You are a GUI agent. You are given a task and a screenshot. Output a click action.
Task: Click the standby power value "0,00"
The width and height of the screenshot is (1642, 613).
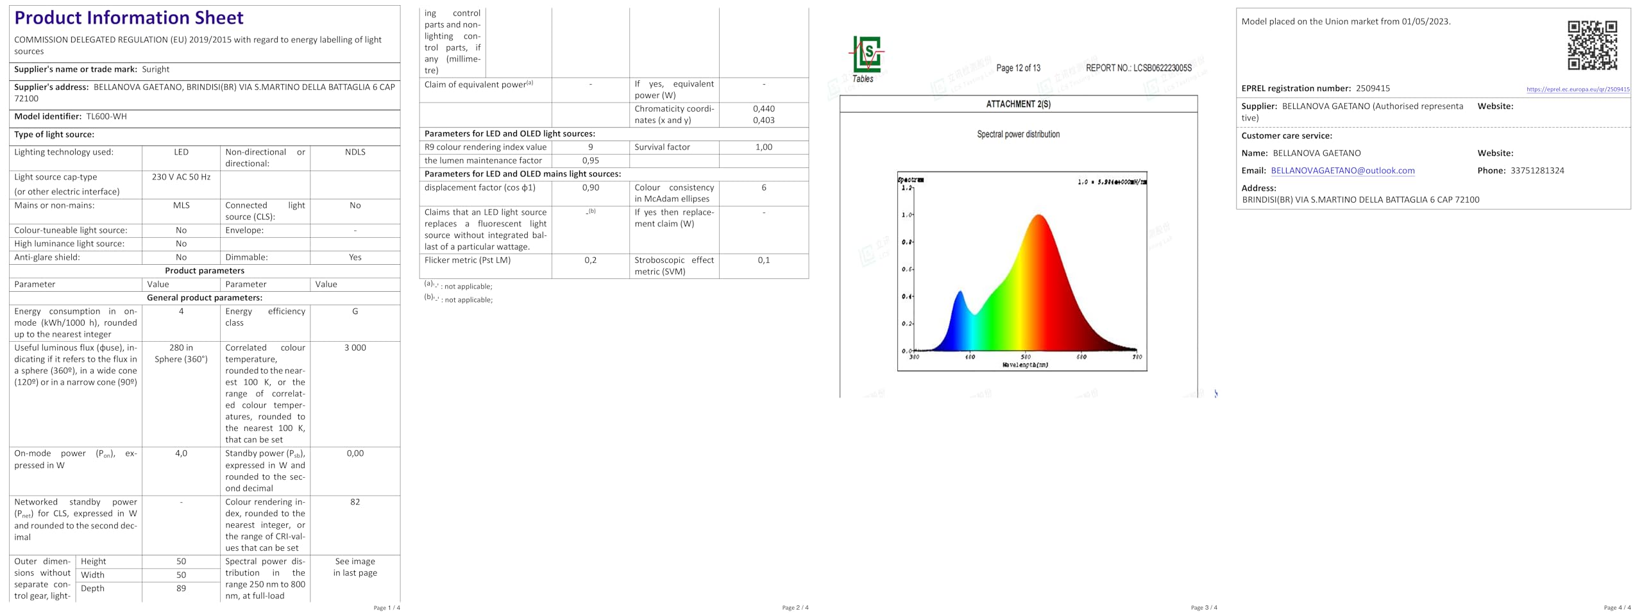click(355, 453)
